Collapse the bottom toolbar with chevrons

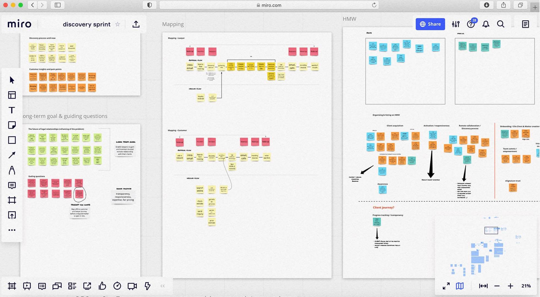coord(162,286)
